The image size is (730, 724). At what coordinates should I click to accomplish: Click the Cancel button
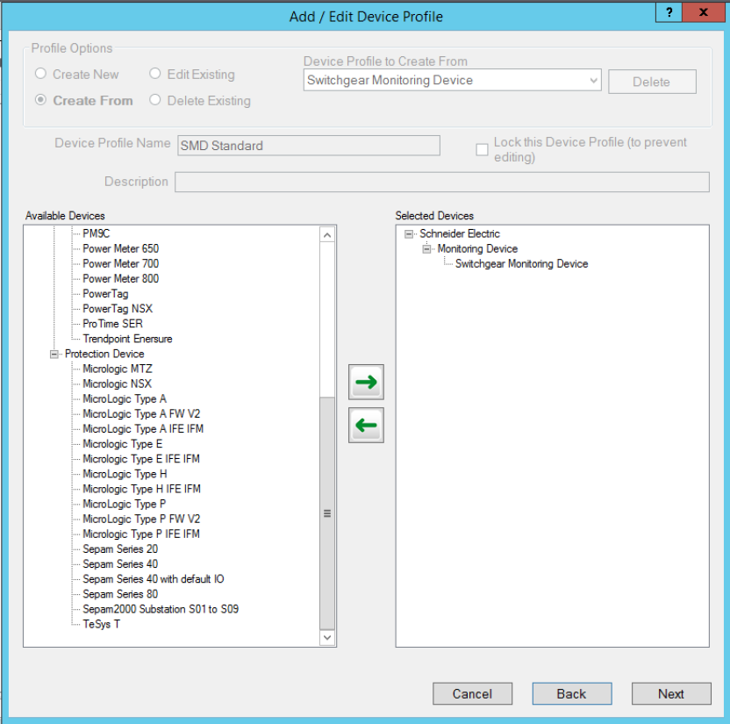(472, 693)
